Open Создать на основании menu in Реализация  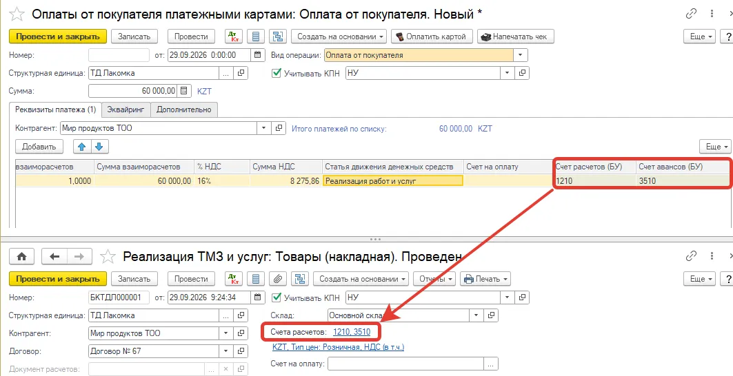click(361, 279)
